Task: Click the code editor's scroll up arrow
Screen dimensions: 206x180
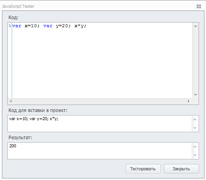Action: coord(195,26)
